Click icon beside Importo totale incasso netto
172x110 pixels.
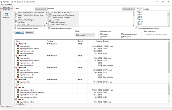(18, 95)
